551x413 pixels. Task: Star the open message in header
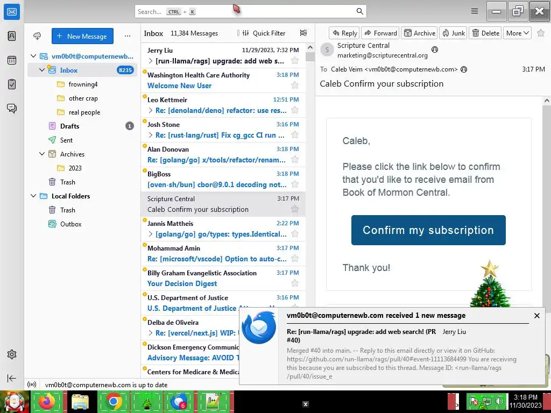coord(541,33)
